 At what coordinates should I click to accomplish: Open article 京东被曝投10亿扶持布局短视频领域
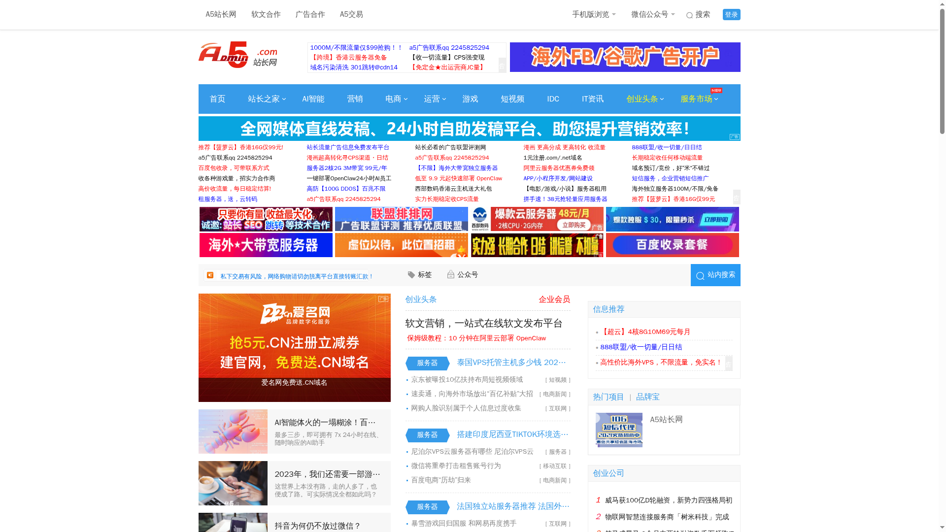click(x=467, y=380)
